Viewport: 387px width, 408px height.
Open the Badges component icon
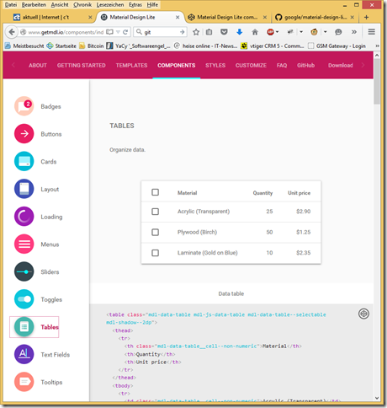point(24,106)
